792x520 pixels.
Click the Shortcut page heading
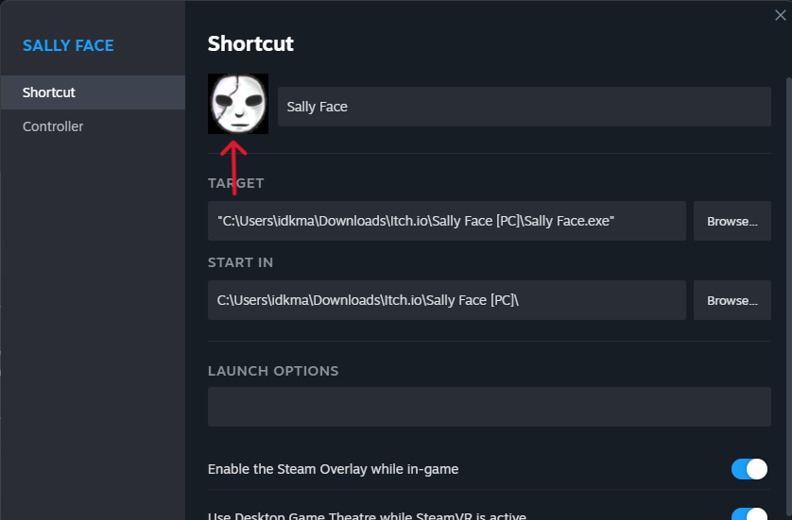tap(250, 43)
